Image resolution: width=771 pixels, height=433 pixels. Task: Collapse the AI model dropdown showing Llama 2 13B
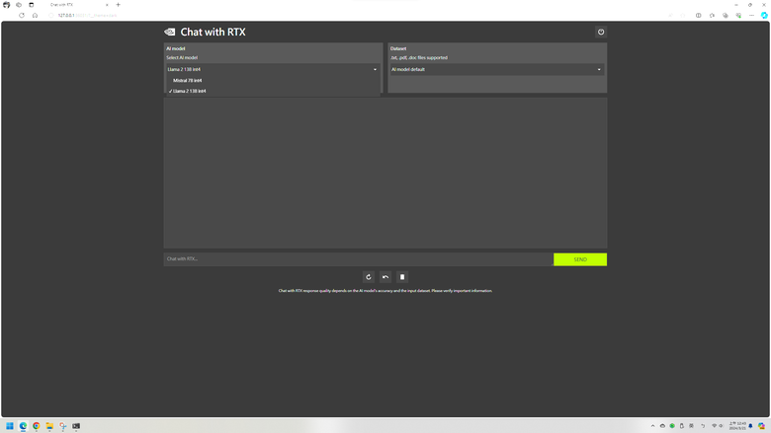click(x=273, y=69)
